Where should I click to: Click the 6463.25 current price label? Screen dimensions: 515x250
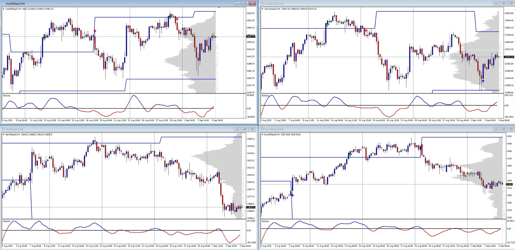pos(251,36)
